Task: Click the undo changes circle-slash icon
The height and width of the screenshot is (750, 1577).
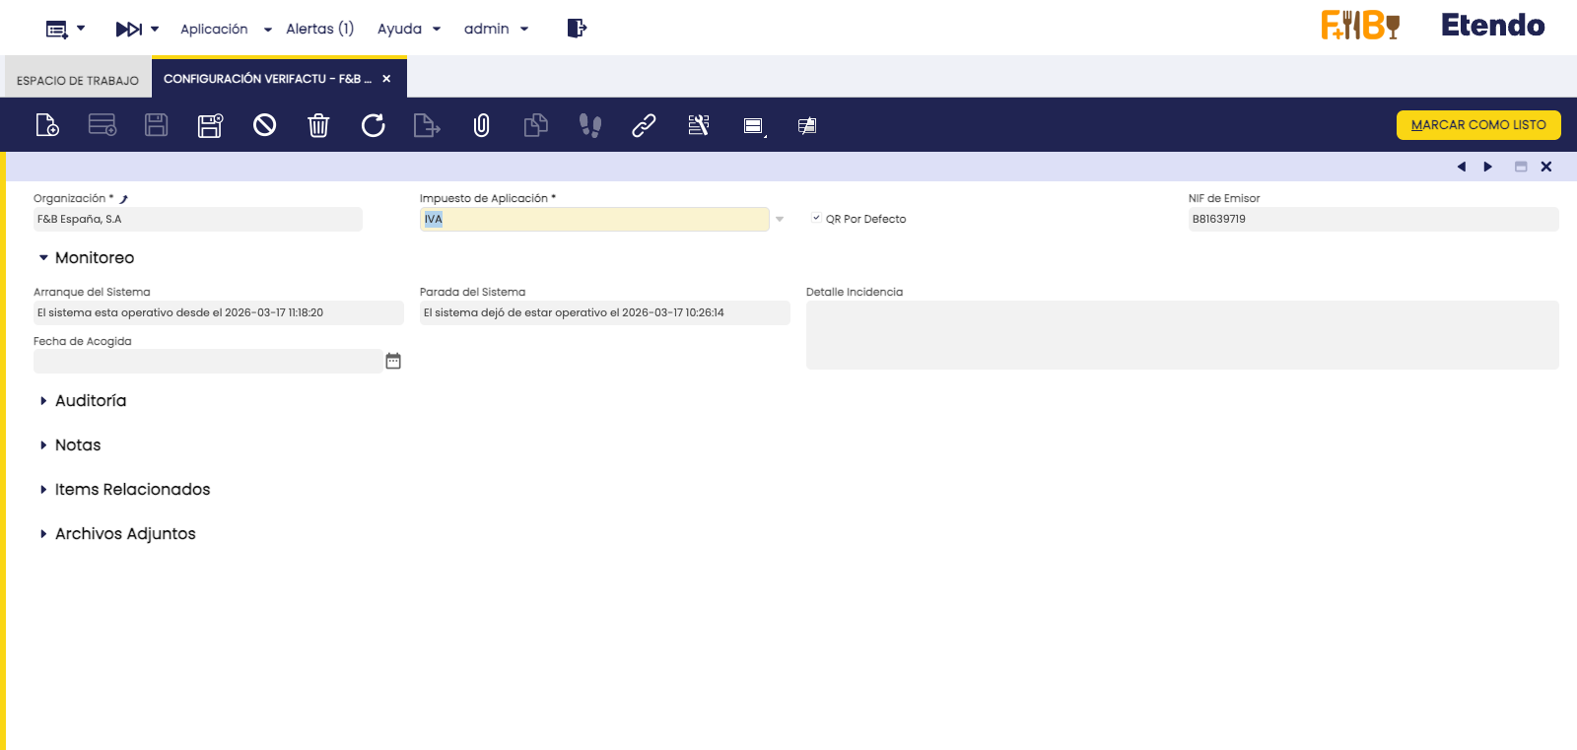Action: (x=264, y=125)
